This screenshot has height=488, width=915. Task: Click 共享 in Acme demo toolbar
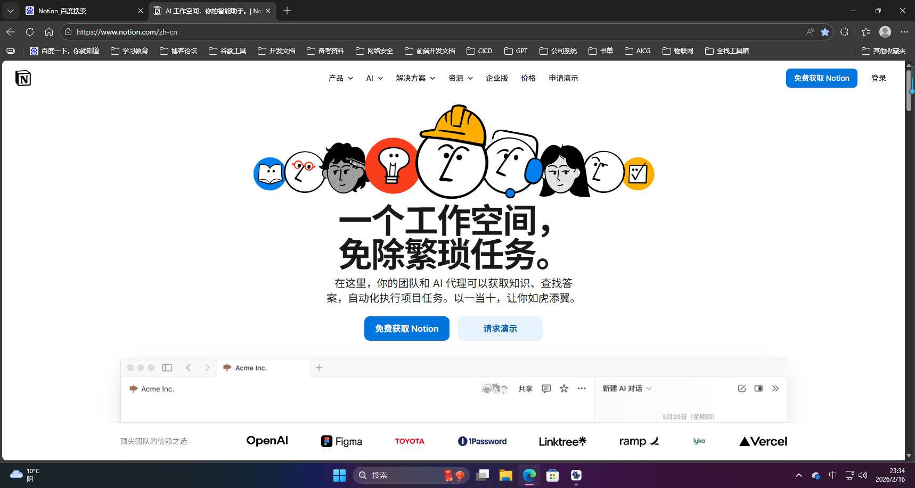(x=526, y=389)
